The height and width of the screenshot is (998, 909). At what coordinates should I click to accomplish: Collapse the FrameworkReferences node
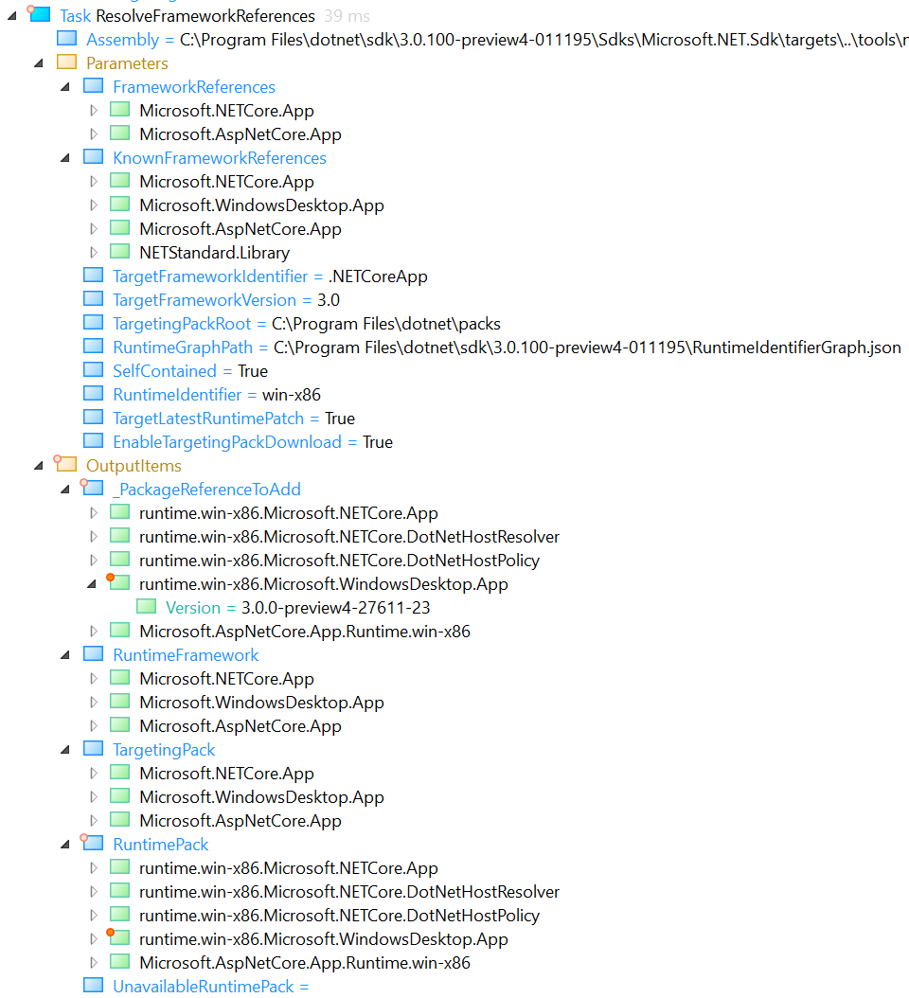coord(64,86)
